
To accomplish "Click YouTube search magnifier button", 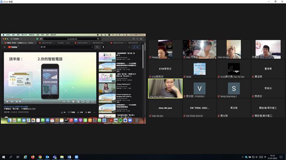I will 98,47.
